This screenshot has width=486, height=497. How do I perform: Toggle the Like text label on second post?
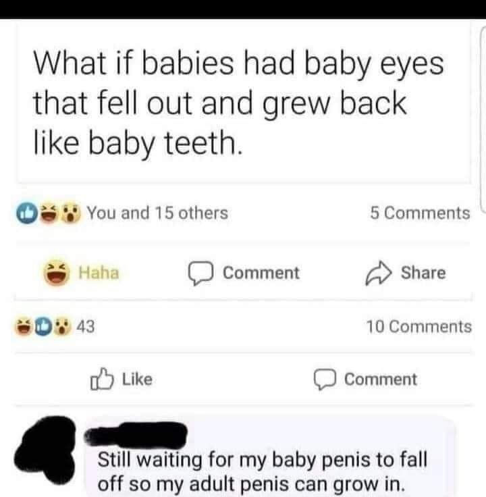click(137, 380)
